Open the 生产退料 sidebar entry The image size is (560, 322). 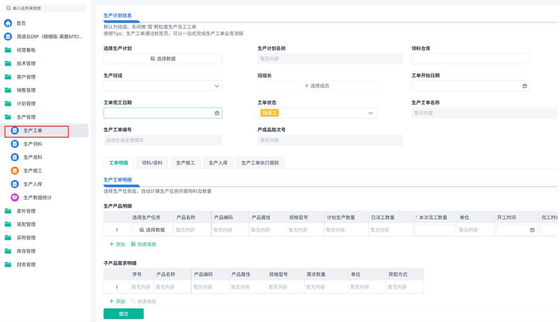point(33,158)
